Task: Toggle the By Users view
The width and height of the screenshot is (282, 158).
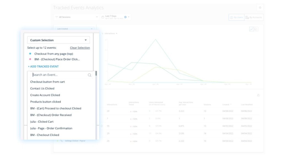Action: click(x=236, y=17)
